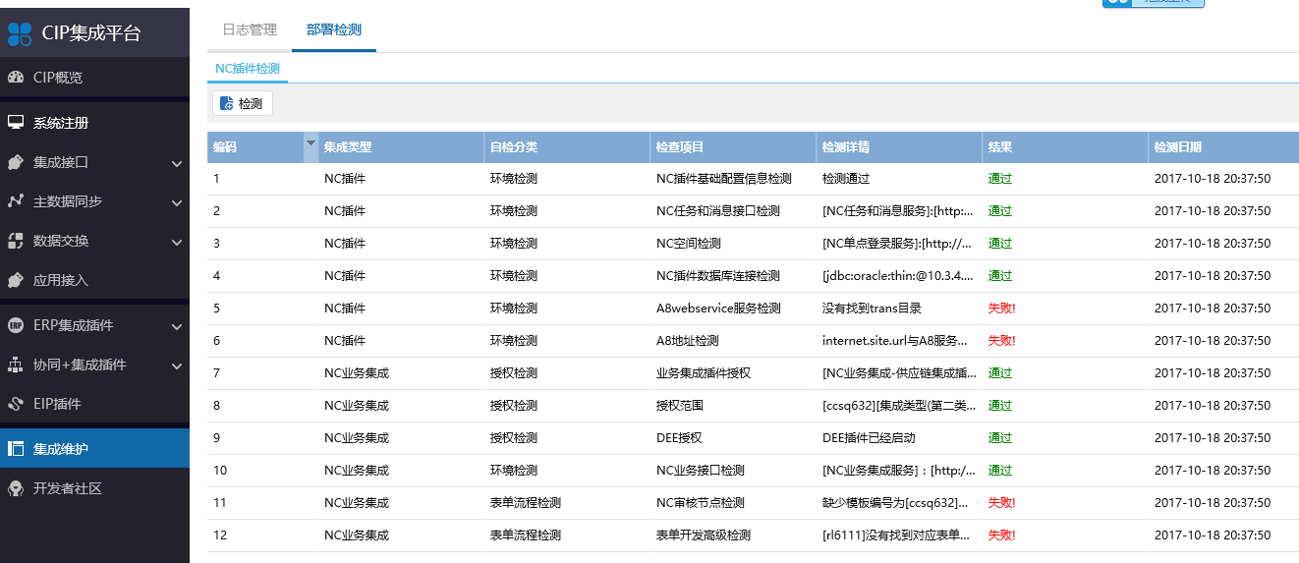Open CIP概览 in the sidebar

94,78
